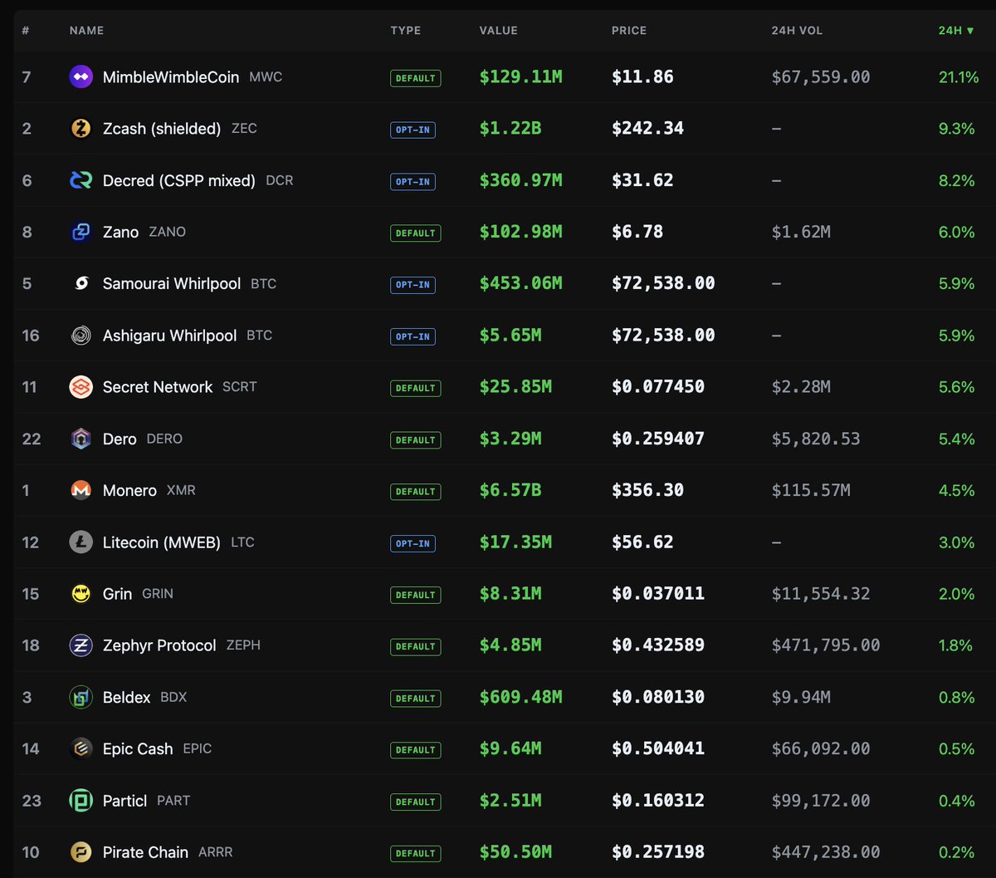Open the Samourai Whirlpool name link

tap(172, 283)
